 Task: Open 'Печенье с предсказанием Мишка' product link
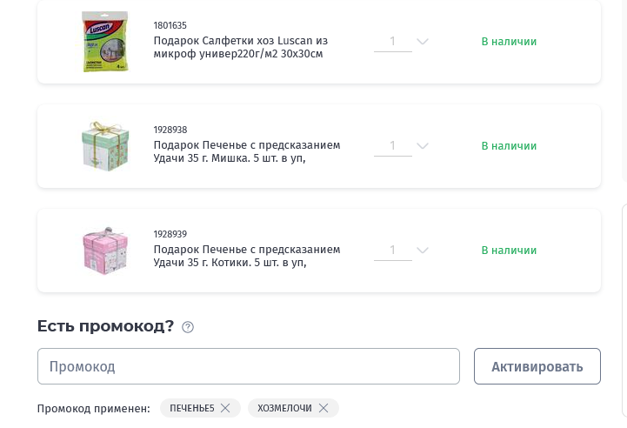pyautogui.click(x=247, y=151)
